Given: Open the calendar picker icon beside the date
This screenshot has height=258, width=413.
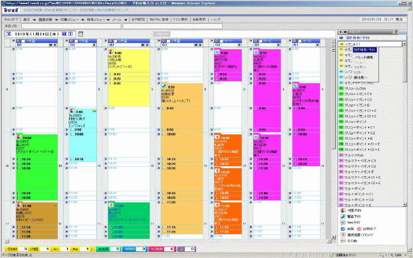Looking at the screenshot, I should (81, 34).
